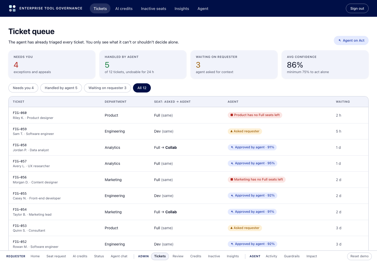Open Insights in the top navigation bar
377x262 pixels.
coord(182,8)
